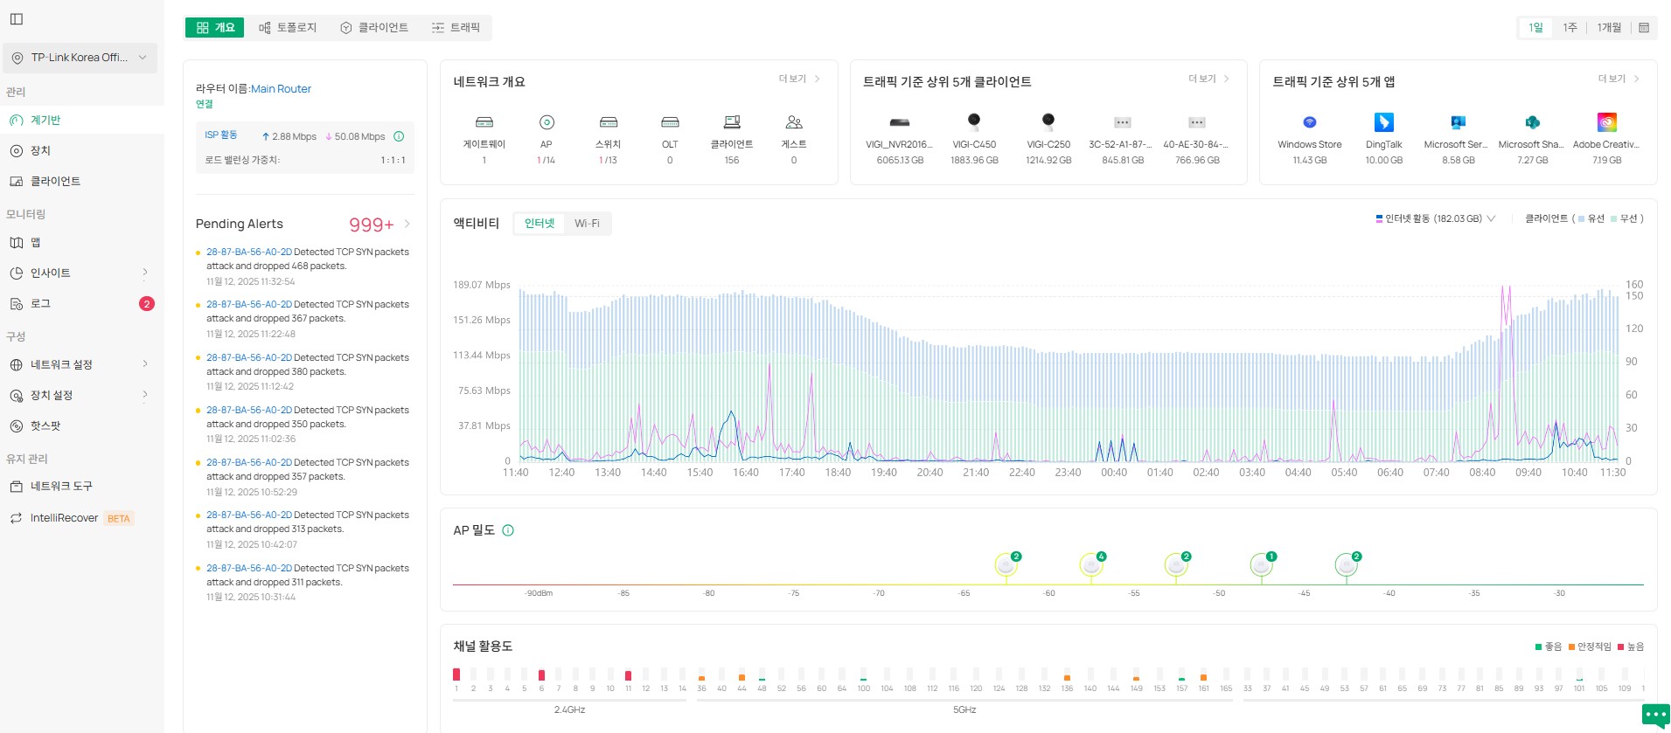Click the gateway icon in network overview
This screenshot has height=733, width=1671.
pyautogui.click(x=484, y=122)
